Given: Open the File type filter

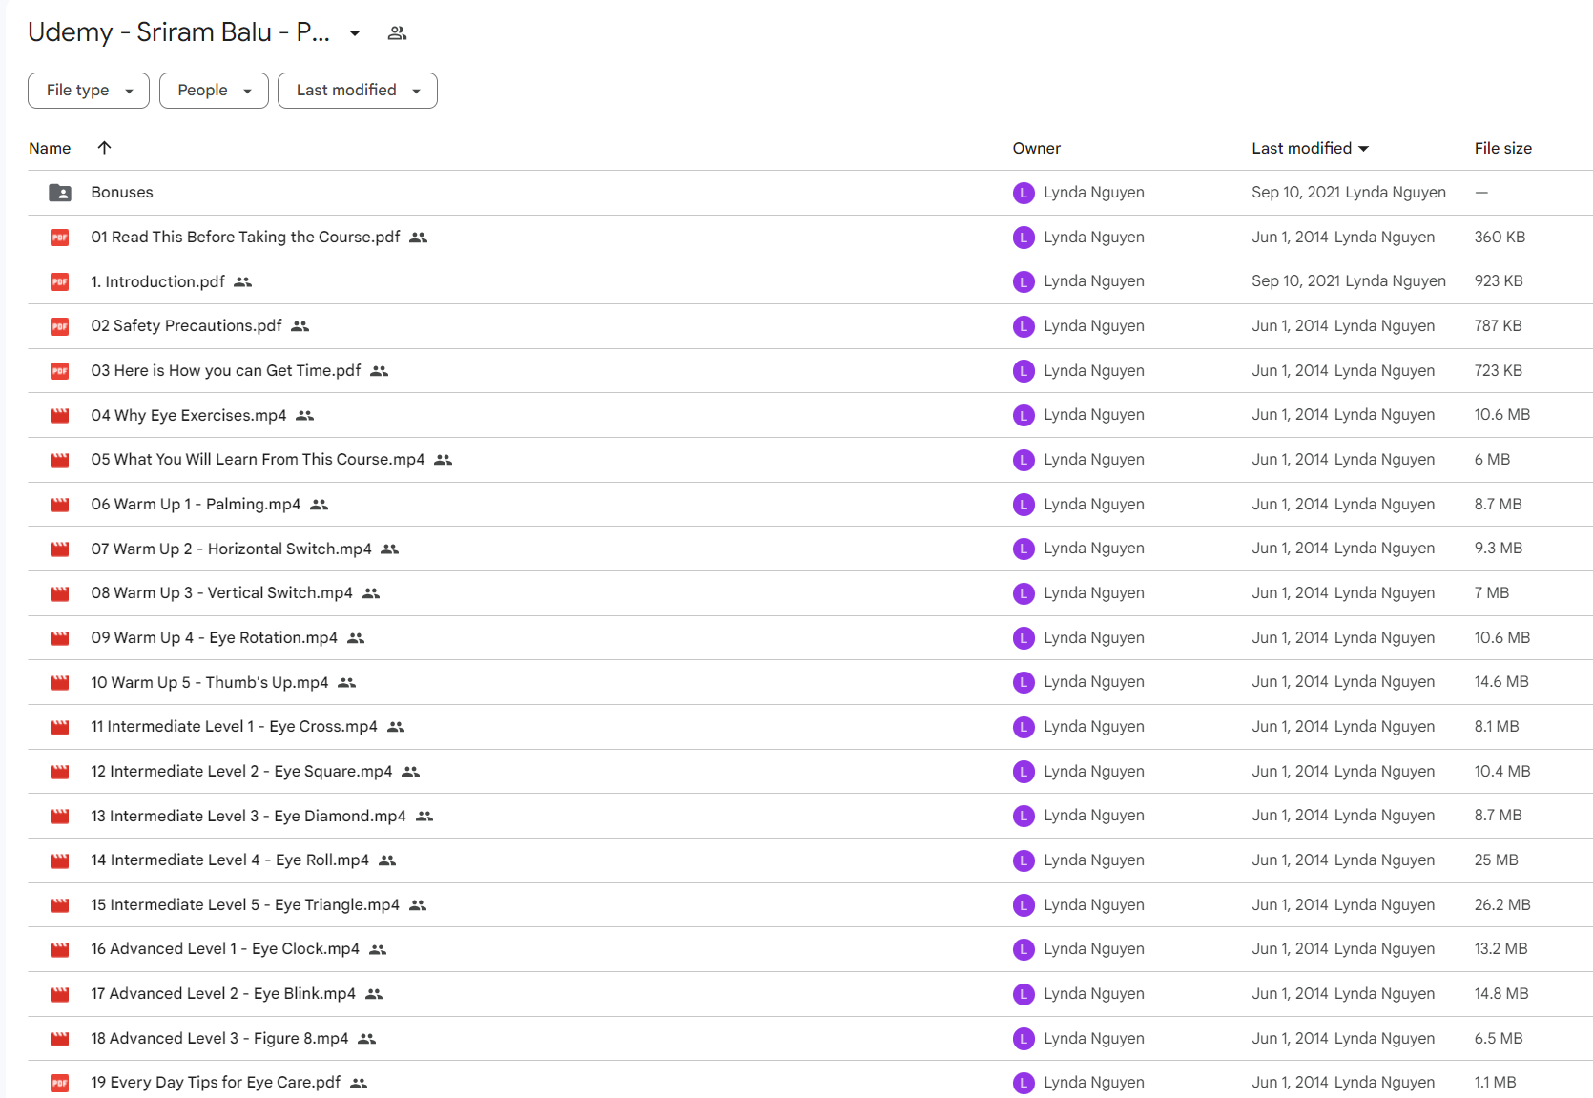Looking at the screenshot, I should click(89, 91).
